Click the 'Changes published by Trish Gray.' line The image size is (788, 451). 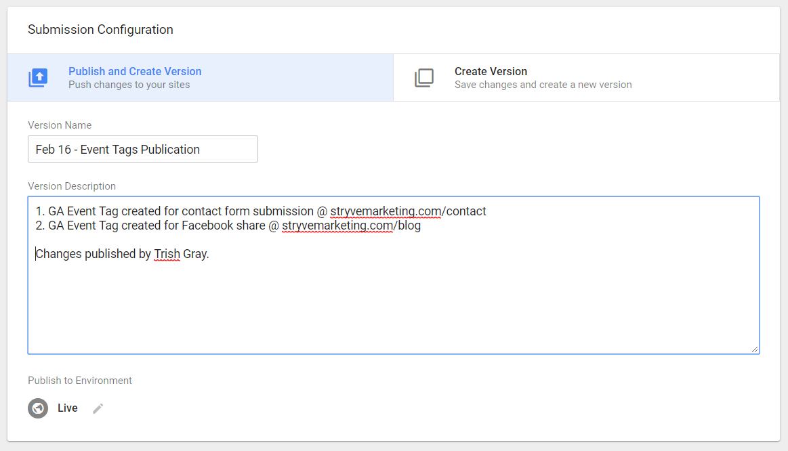click(122, 254)
